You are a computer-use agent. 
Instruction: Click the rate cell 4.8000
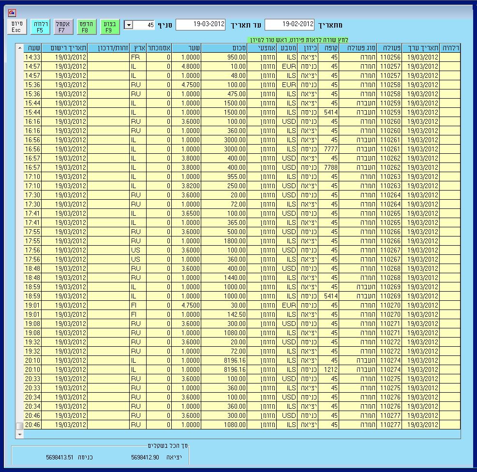[x=186, y=66]
